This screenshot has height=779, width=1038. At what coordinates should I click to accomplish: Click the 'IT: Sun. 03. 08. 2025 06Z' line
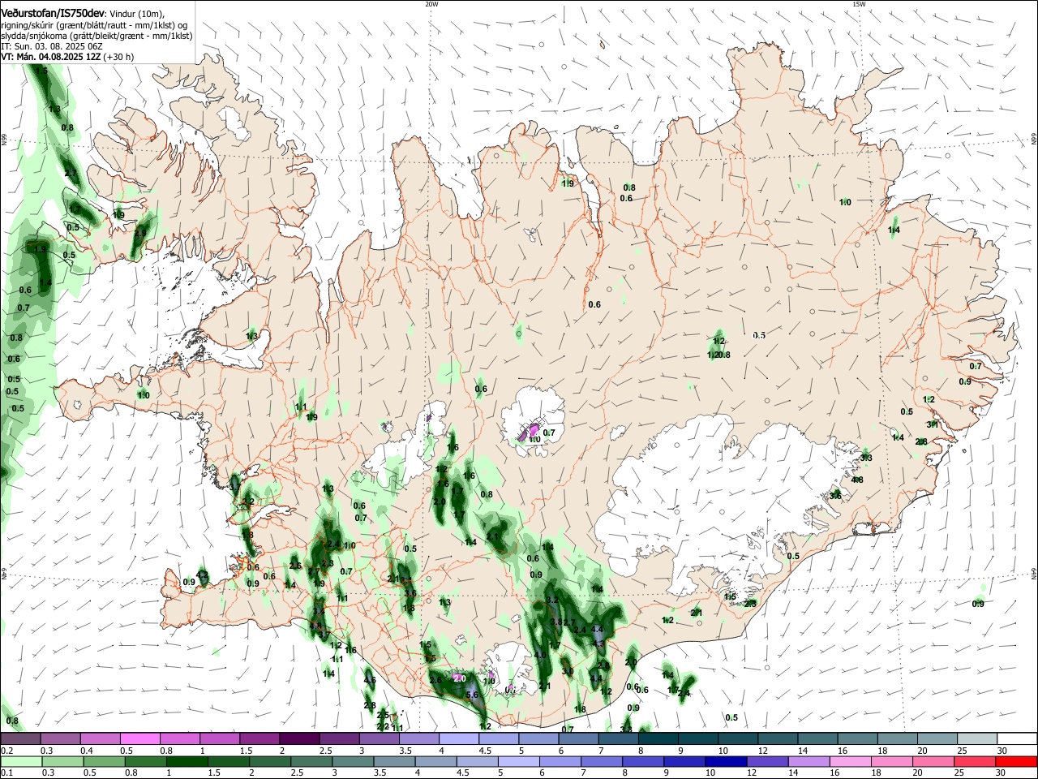50,46
